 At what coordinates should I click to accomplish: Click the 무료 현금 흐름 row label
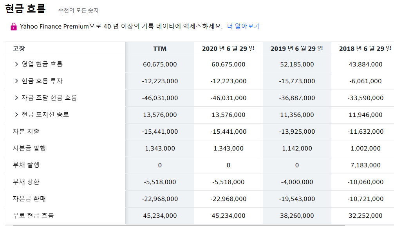(x=33, y=215)
